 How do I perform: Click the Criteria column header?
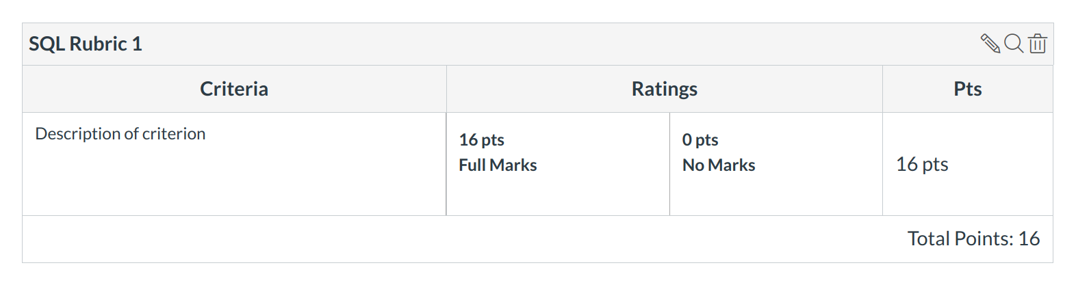point(234,89)
